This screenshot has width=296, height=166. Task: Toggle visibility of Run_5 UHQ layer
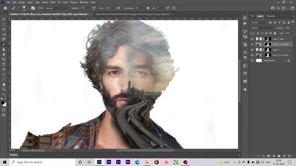pyautogui.click(x=252, y=44)
